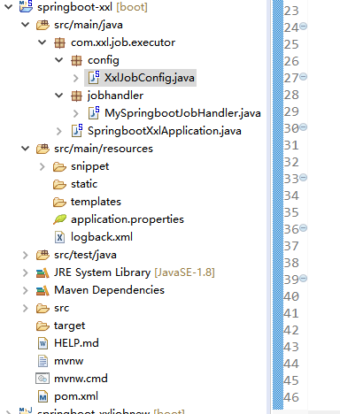Expand Maven Dependencies node
The image size is (340, 414).
click(x=26, y=290)
